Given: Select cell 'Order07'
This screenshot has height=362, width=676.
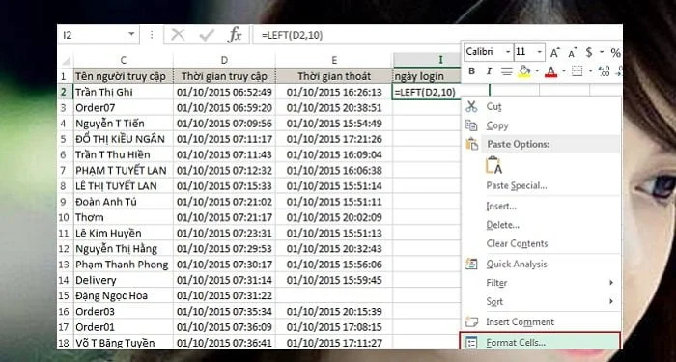Looking at the screenshot, I should pyautogui.click(x=123, y=108).
